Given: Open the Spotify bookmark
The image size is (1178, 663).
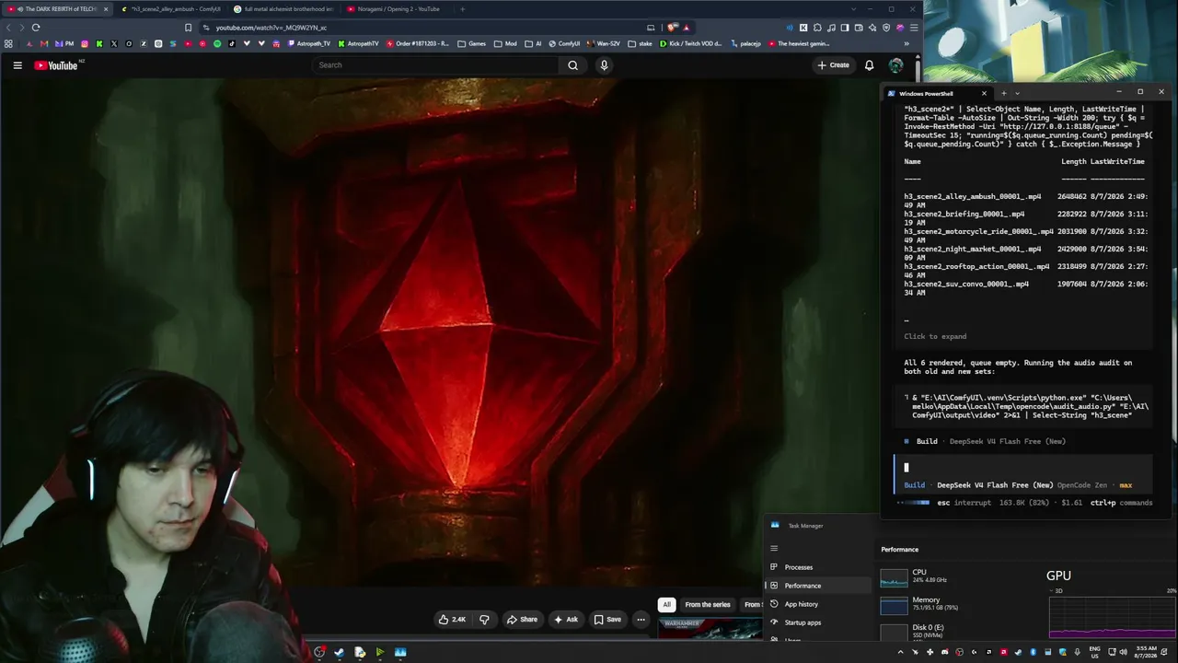Looking at the screenshot, I should pos(217,43).
